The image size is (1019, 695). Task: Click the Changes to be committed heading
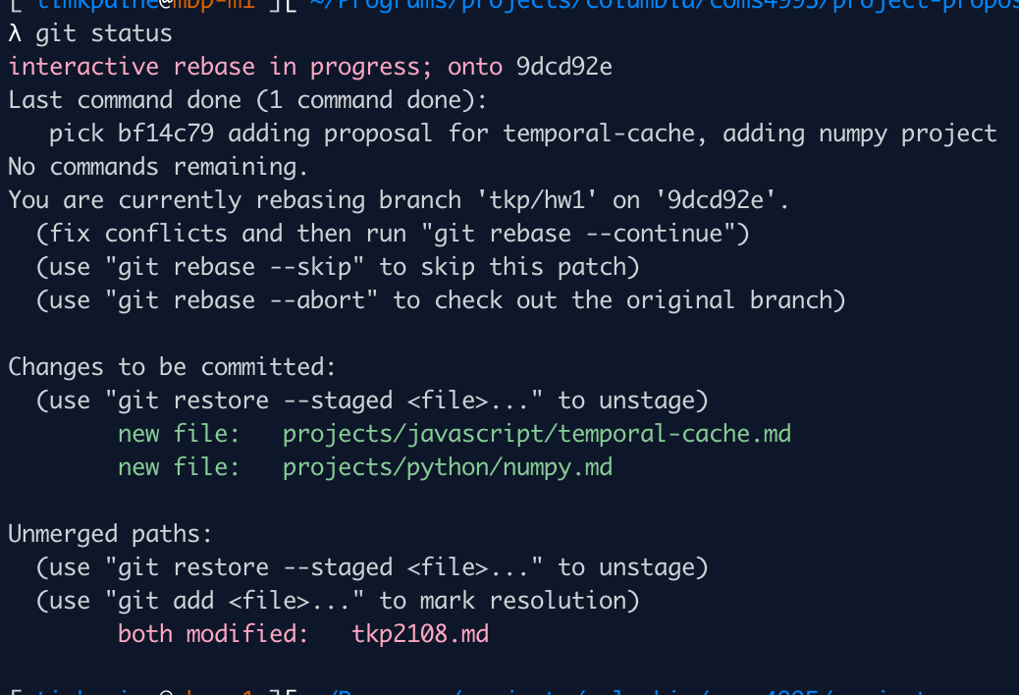coord(172,367)
